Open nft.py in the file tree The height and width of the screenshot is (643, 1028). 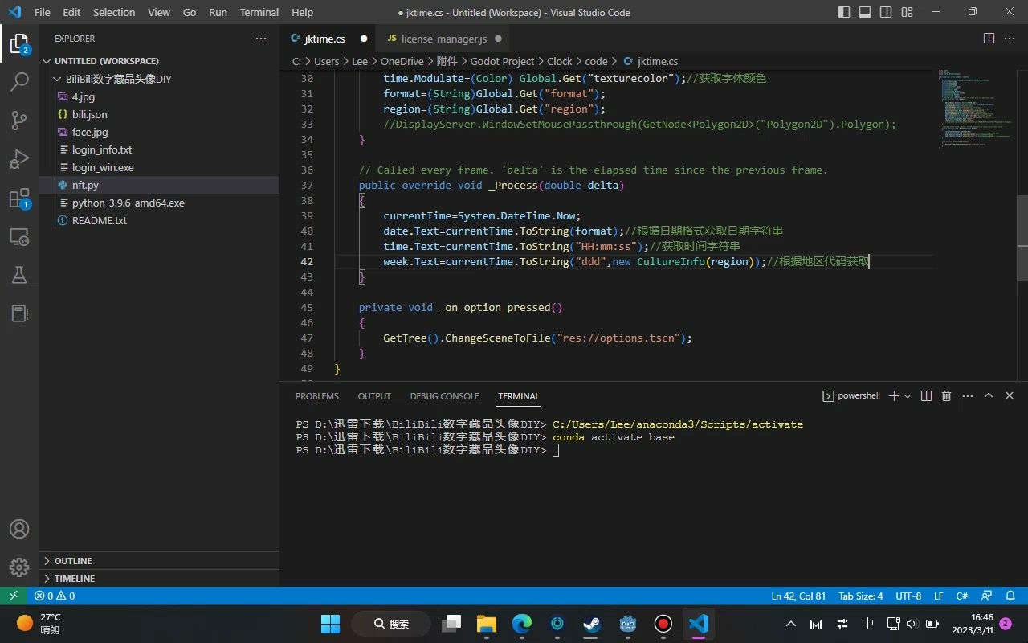click(x=159, y=185)
